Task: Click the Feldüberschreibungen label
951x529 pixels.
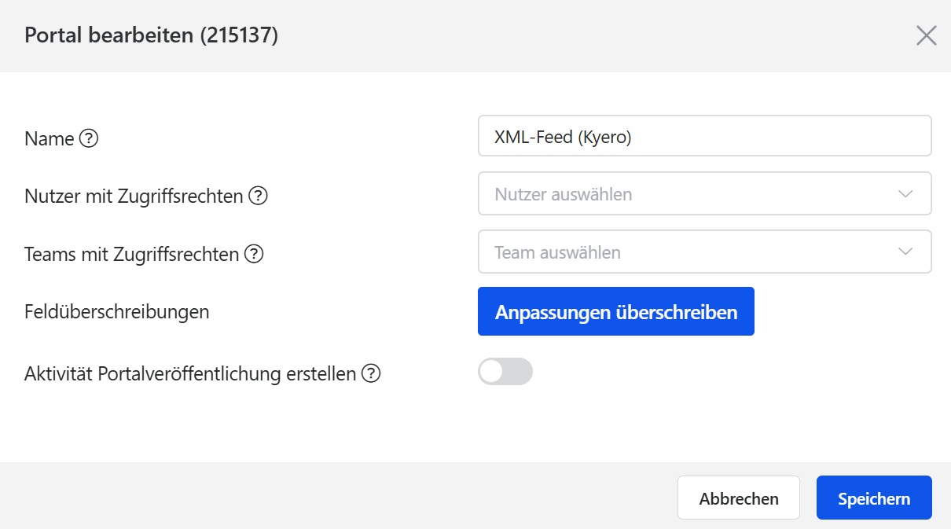Action: coord(117,312)
